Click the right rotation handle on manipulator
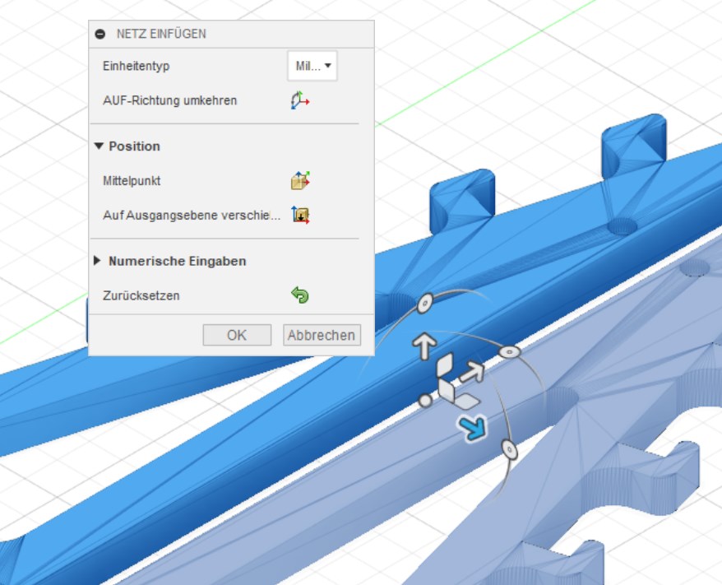 509,352
